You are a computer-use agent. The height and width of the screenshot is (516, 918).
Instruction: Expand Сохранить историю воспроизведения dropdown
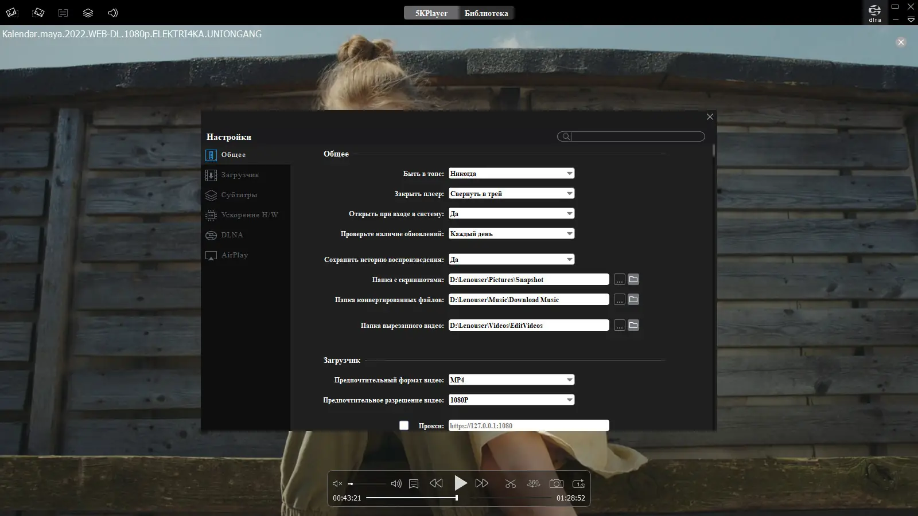tap(512, 260)
